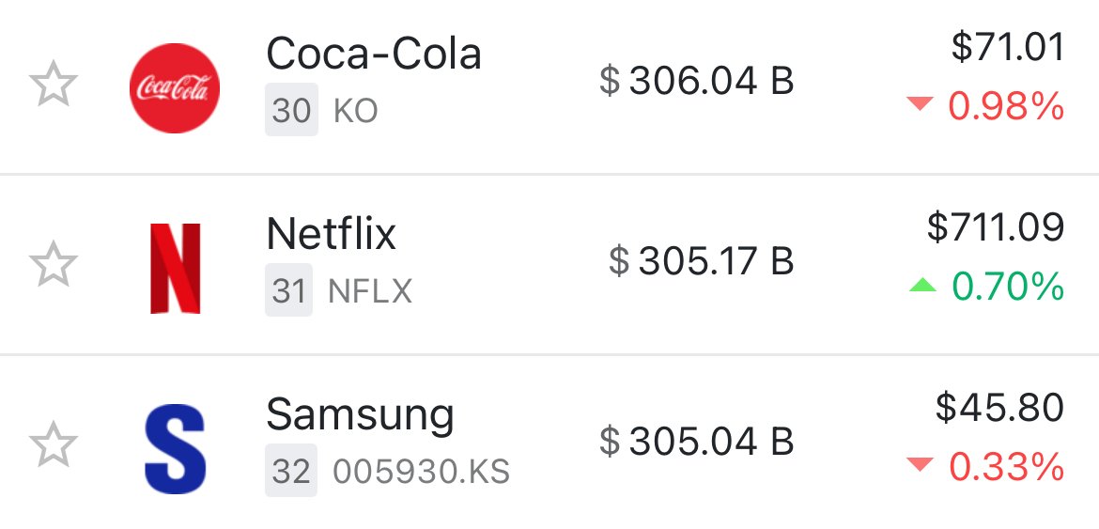The height and width of the screenshot is (529, 1099).
Task: Click Coca-Cola's $306.04 B market cap
Action: 697,82
